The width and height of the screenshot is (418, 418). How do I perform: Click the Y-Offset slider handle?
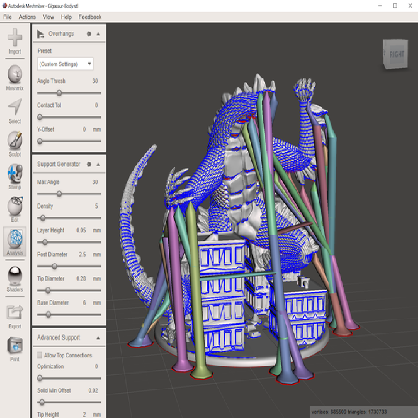(40, 141)
